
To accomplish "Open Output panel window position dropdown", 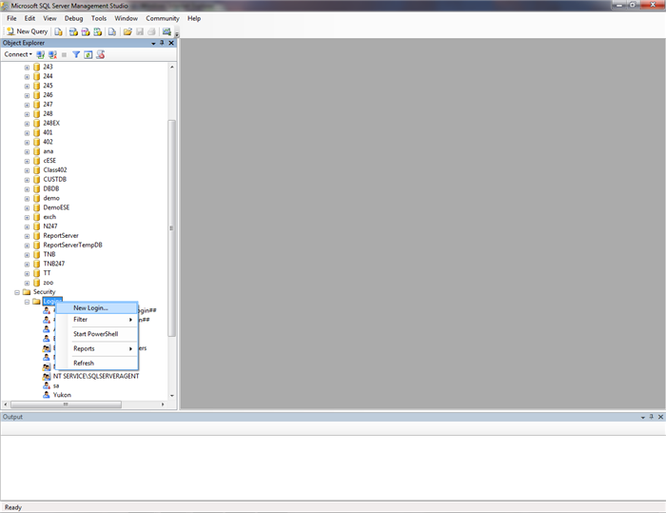I will (x=642, y=418).
